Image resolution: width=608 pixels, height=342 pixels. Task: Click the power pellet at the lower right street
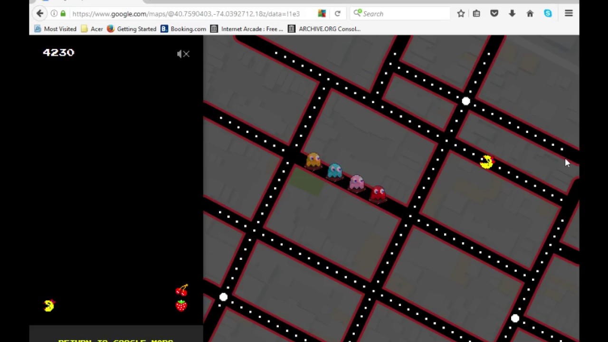coord(515,318)
